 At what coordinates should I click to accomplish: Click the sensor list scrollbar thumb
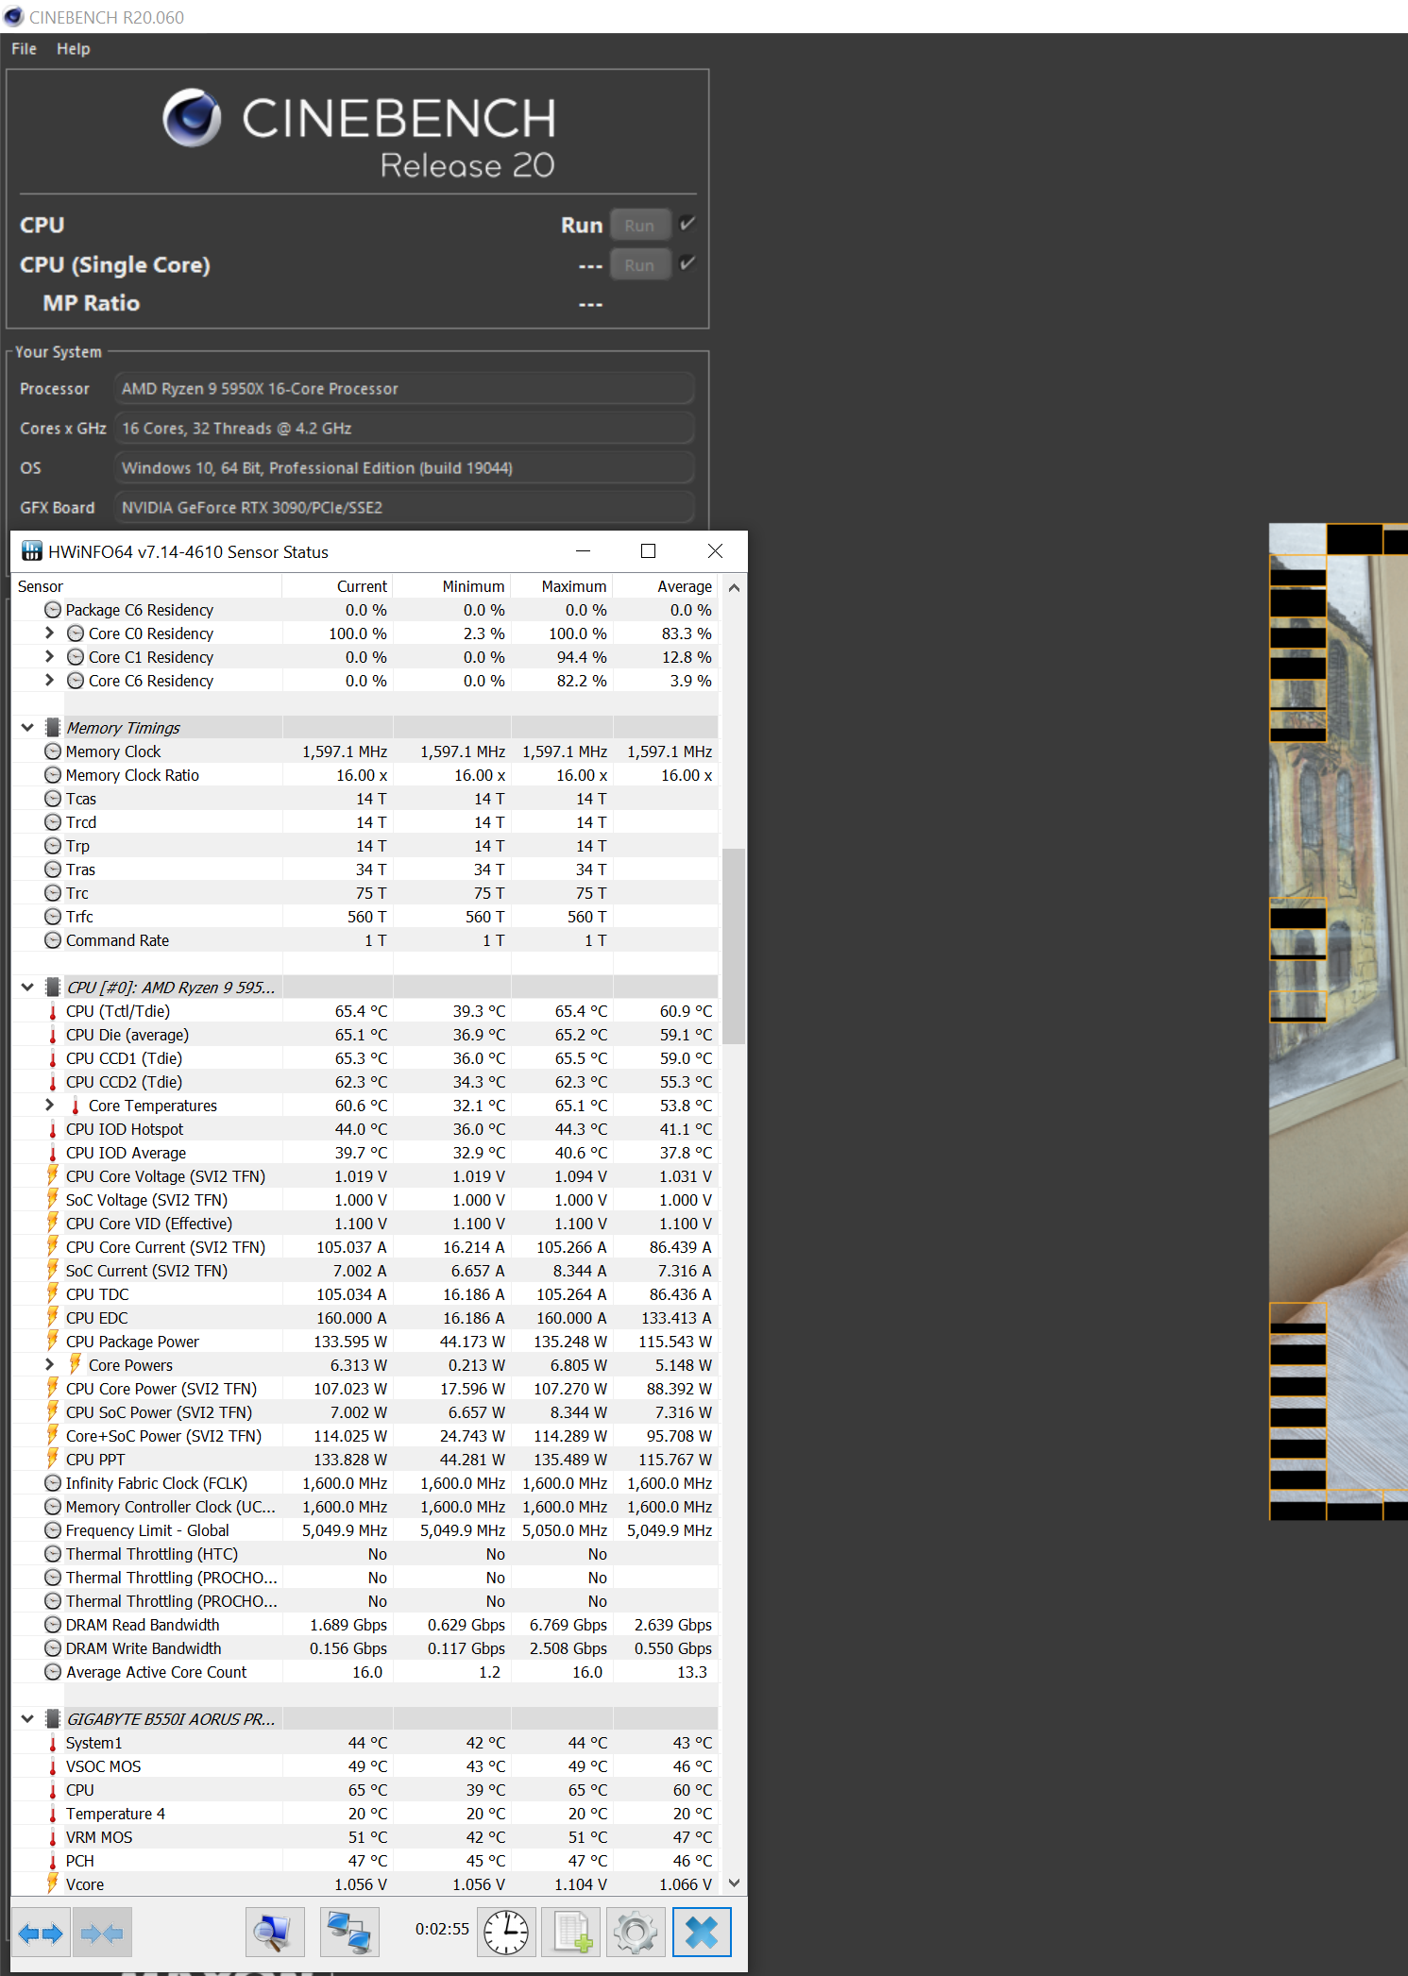[734, 946]
